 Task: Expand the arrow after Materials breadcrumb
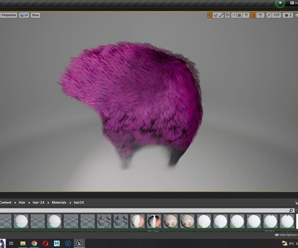pos(70,203)
